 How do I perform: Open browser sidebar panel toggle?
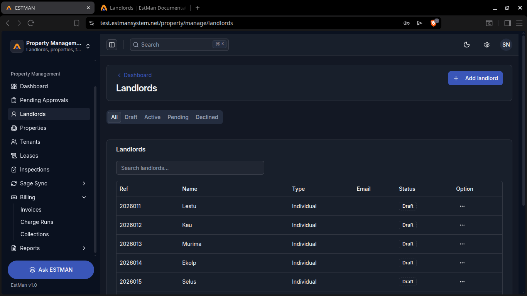pyautogui.click(x=508, y=23)
